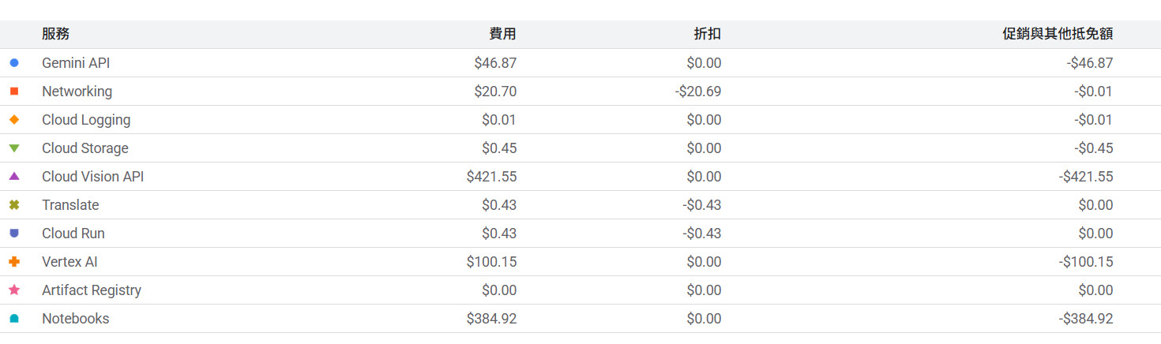Click the blue shield icon beside Cloud Run
The width and height of the screenshot is (1161, 344).
(x=14, y=234)
